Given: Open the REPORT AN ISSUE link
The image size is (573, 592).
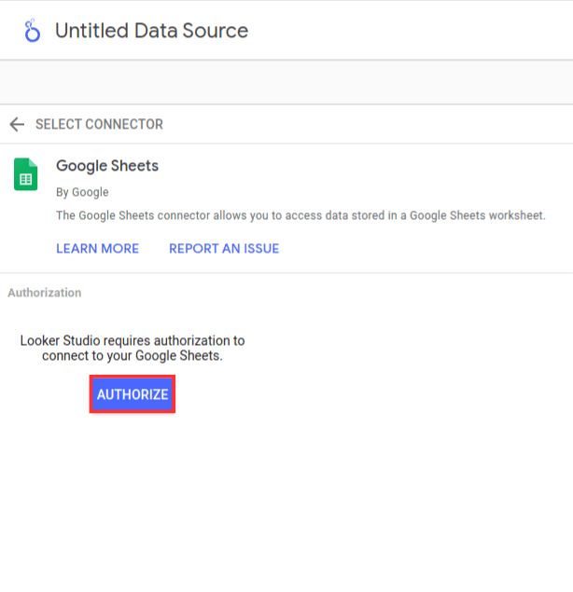Looking at the screenshot, I should click(224, 249).
